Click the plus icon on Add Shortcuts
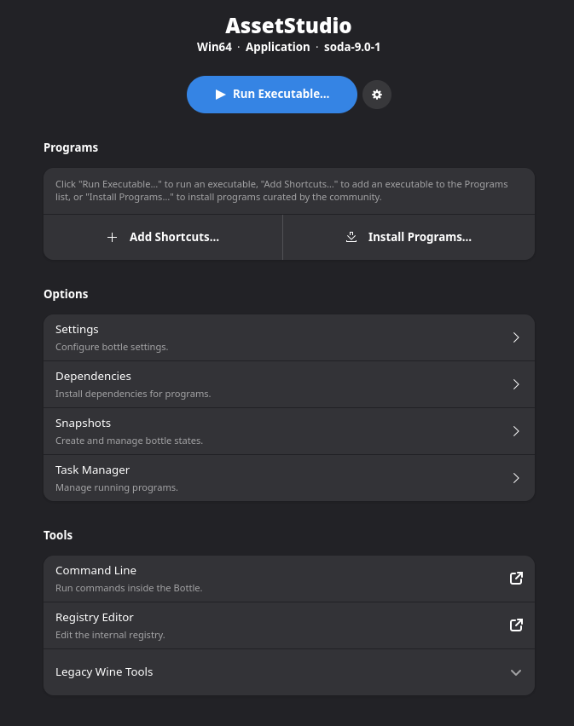This screenshot has height=726, width=574. [112, 238]
